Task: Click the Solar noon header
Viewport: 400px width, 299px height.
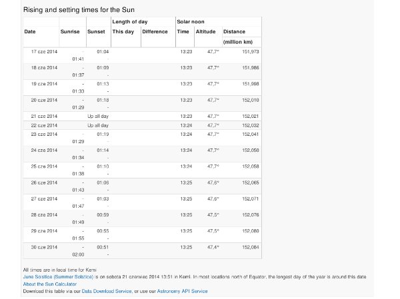Action: (191, 22)
